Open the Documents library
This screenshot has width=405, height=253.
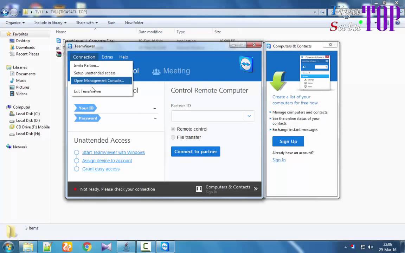pos(26,74)
